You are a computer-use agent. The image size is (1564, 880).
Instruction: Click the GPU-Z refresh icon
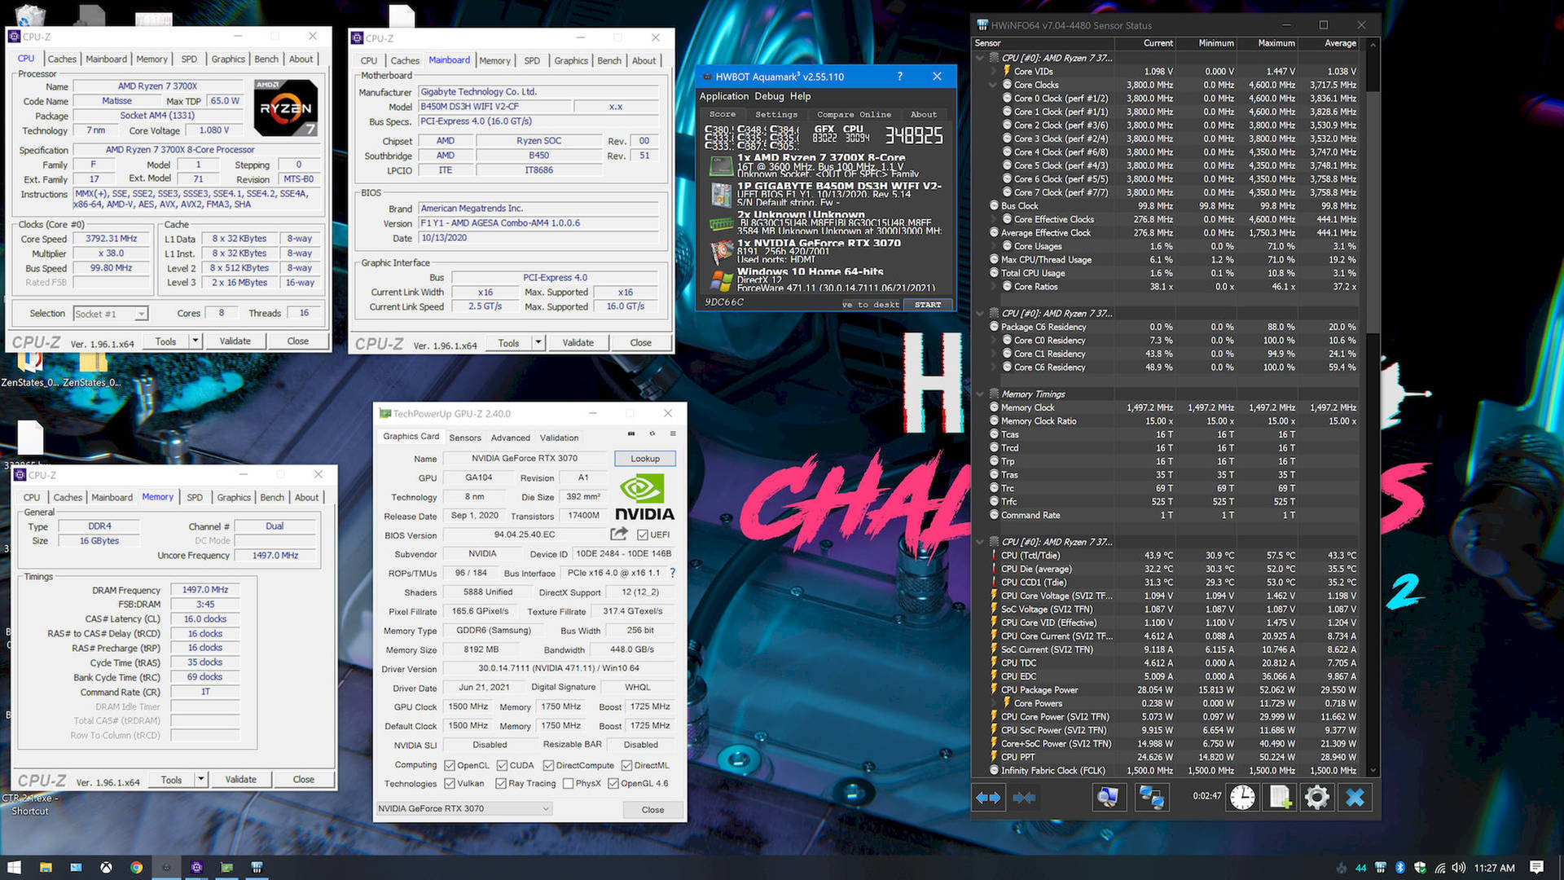pos(652,433)
